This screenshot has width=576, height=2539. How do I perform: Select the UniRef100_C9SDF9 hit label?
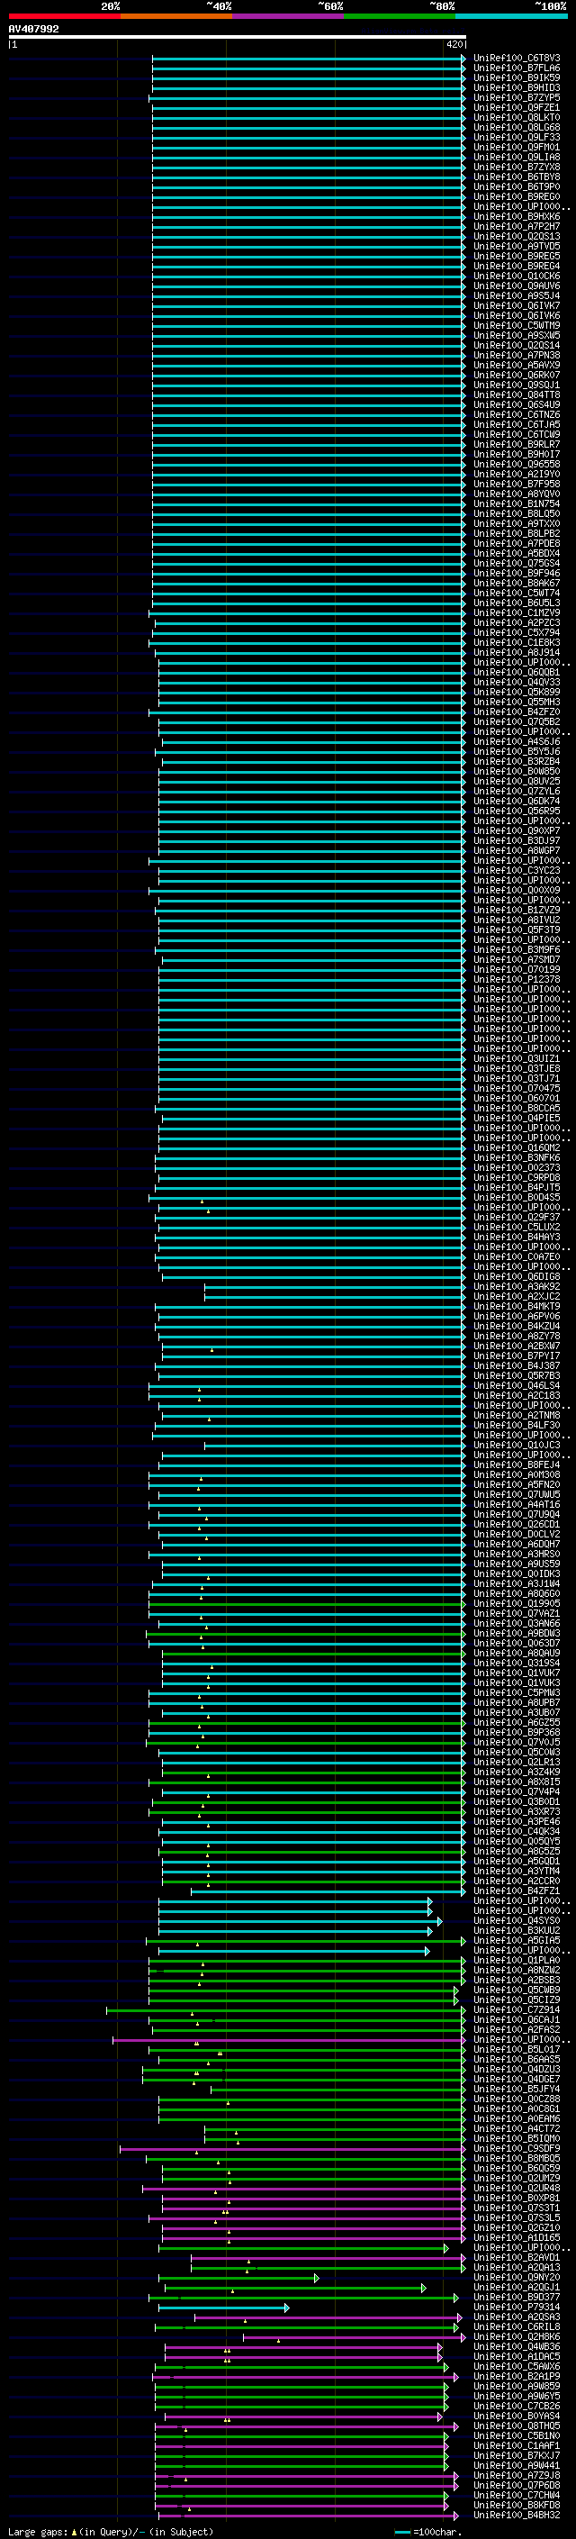click(517, 2149)
